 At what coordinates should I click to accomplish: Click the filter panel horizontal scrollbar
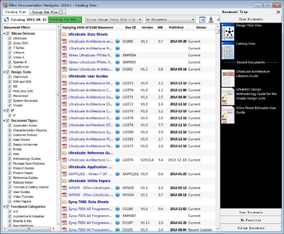[29, 229]
